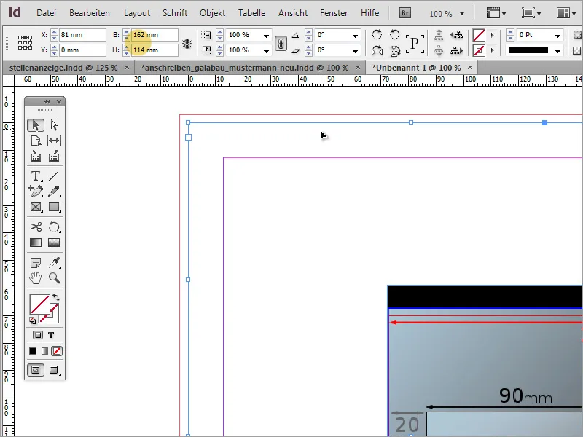Select the Scissors tool
The width and height of the screenshot is (583, 437).
click(x=36, y=227)
